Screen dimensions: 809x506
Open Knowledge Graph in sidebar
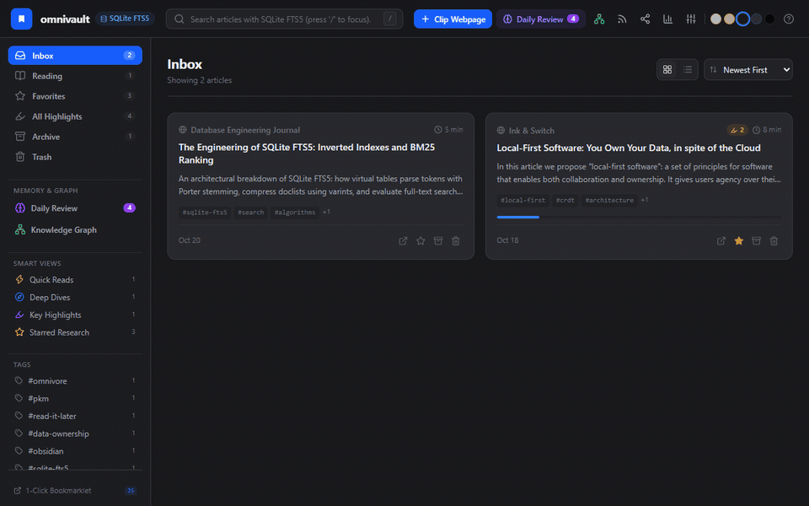point(75,229)
